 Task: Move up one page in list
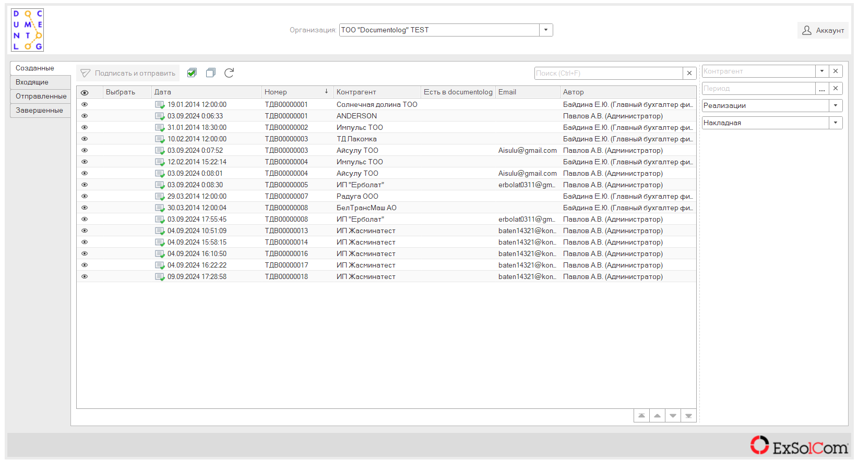coord(657,416)
